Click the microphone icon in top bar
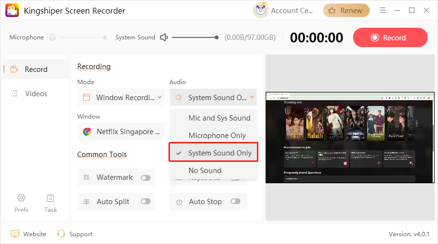Image resolution: width=438 pixels, height=244 pixels. (x=52, y=37)
